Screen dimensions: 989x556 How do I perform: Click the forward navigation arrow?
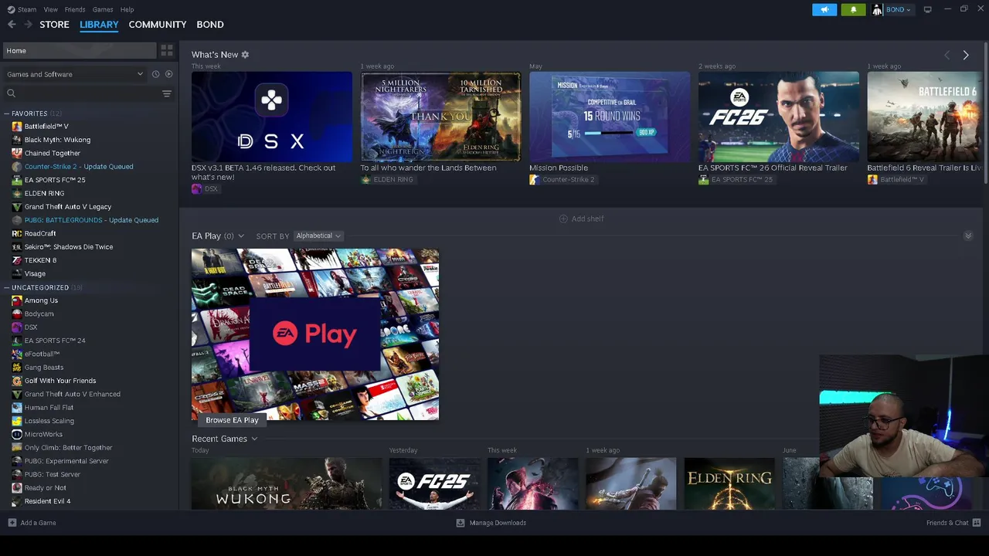(x=29, y=25)
